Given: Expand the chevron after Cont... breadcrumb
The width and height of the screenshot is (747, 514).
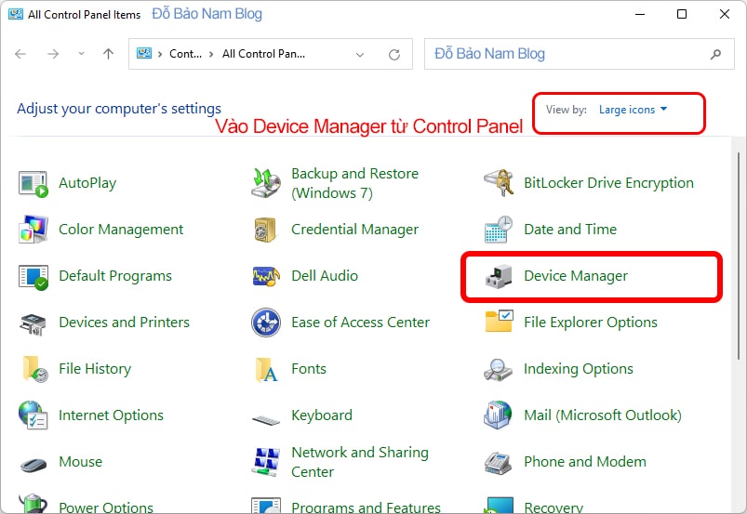Looking at the screenshot, I should click(x=211, y=54).
